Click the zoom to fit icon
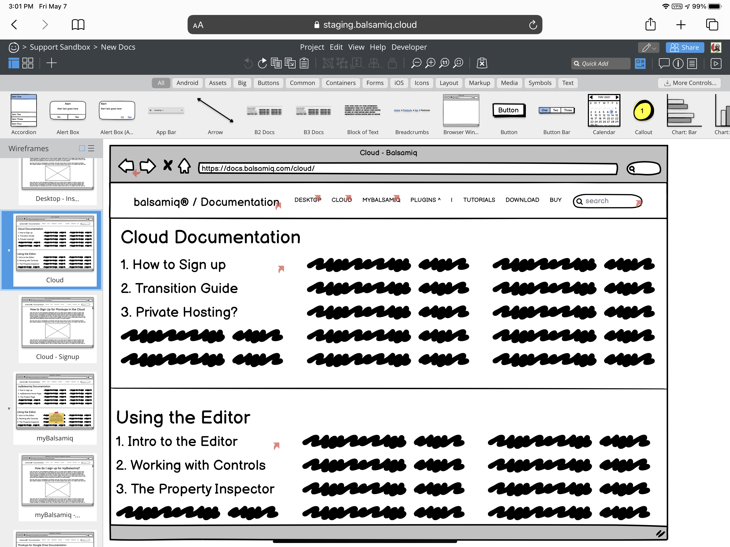The height and width of the screenshot is (547, 730). coord(459,63)
